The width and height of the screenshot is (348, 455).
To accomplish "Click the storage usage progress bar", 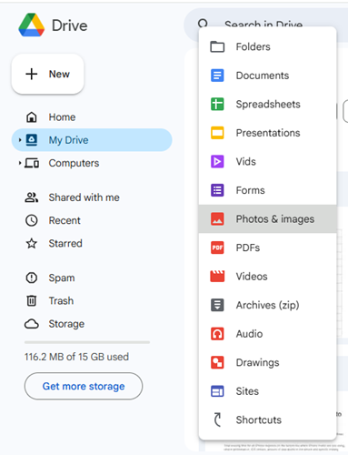I will 87,342.
